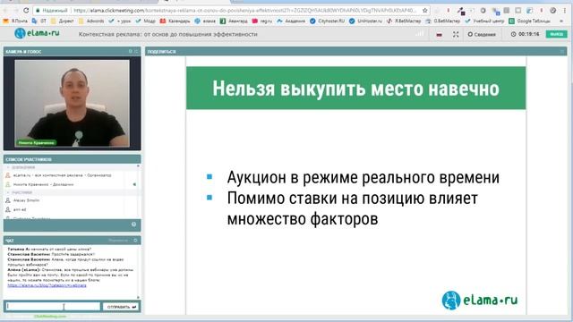Click the chat message input field

(x=53, y=306)
